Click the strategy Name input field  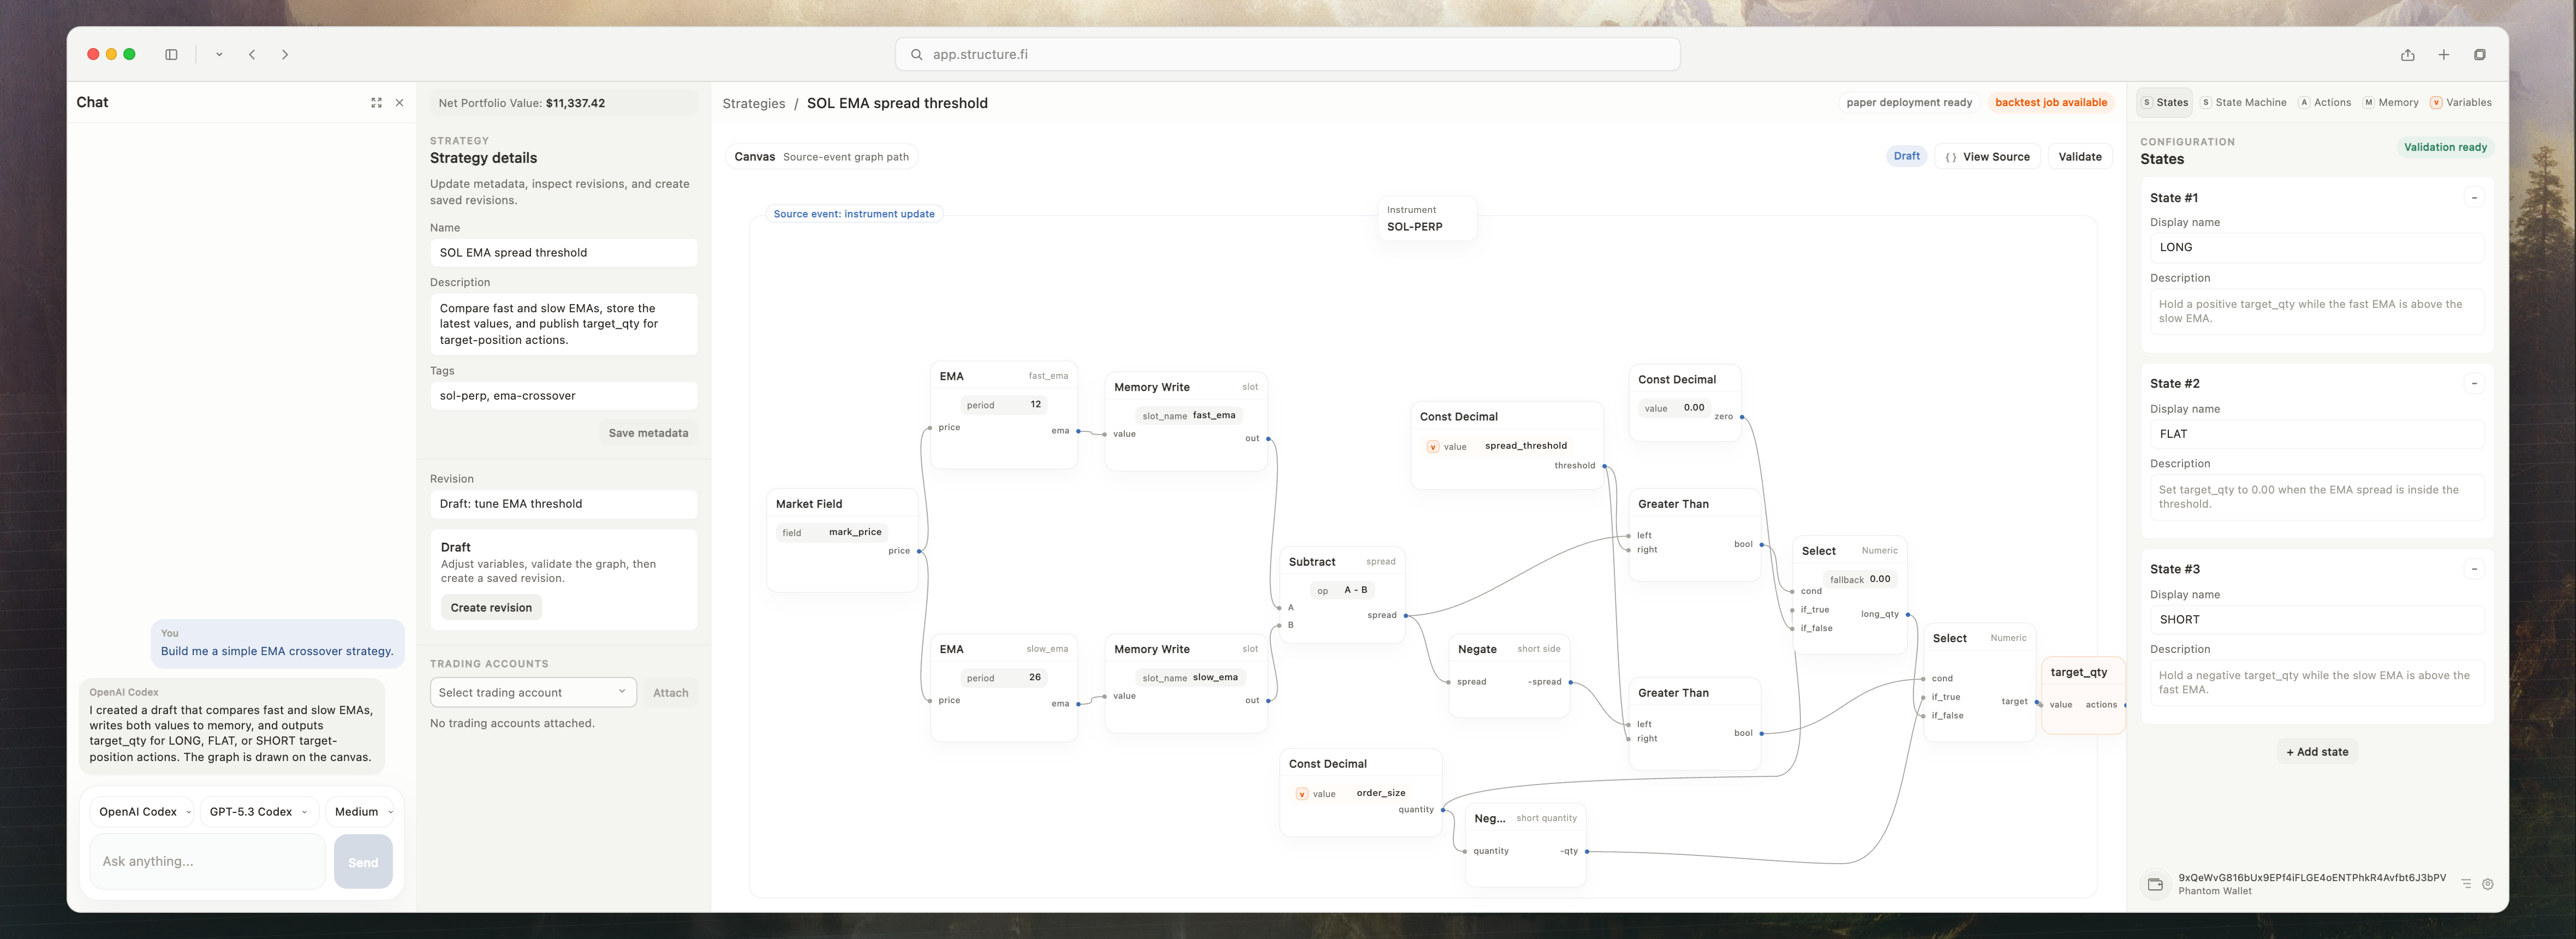[x=563, y=253]
